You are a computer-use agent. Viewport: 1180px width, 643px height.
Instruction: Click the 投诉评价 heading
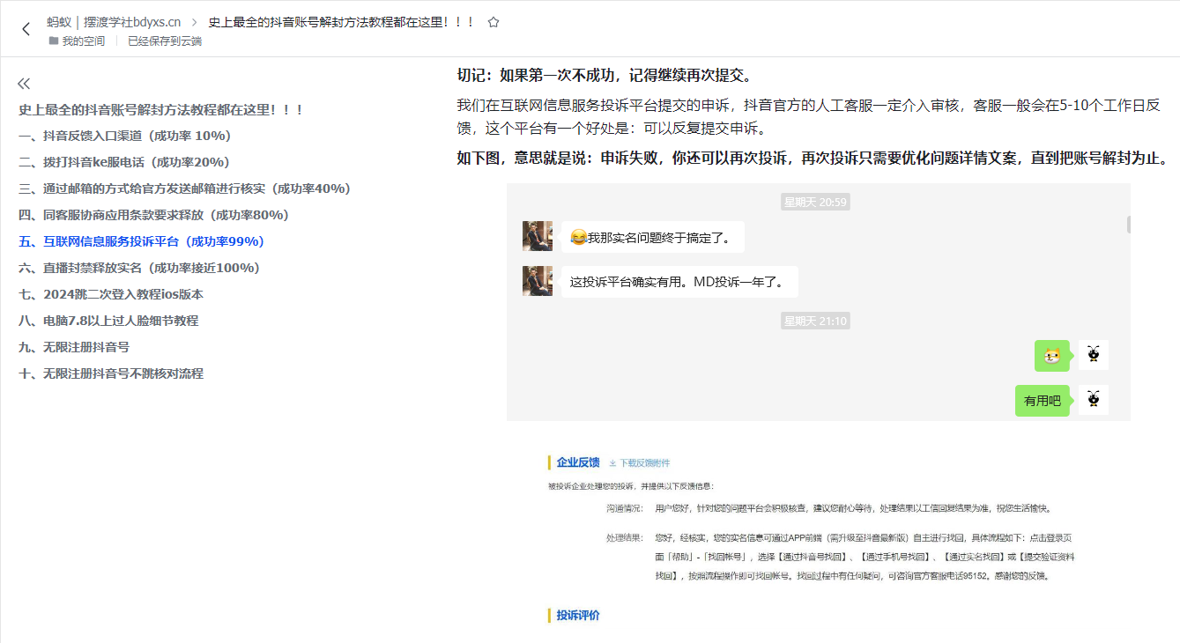[578, 615]
